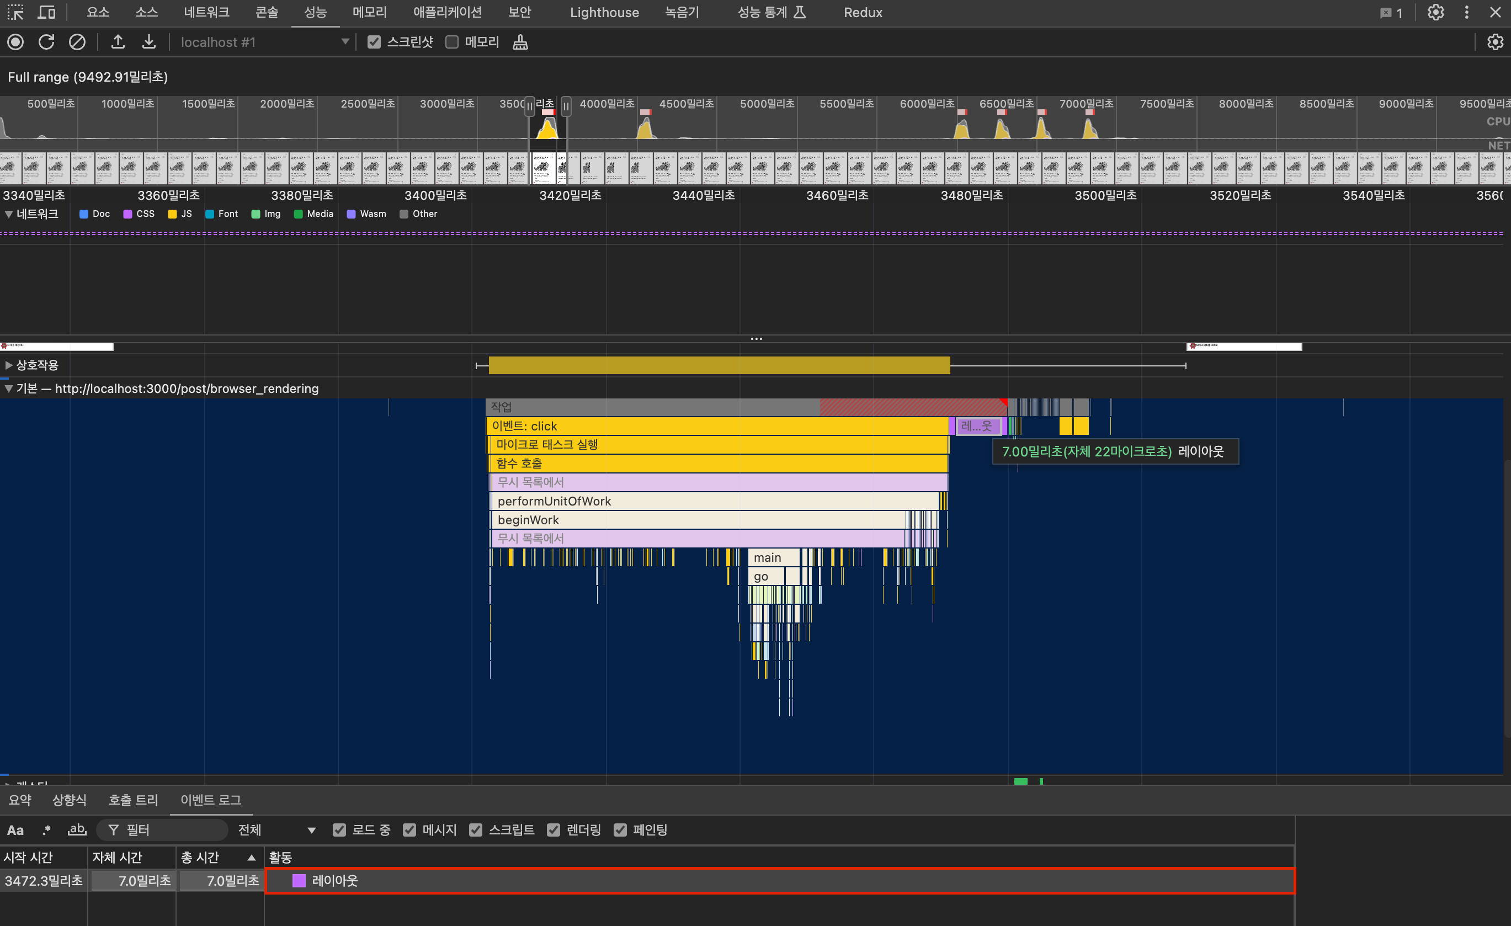Open the issues counter icon showing 1
Image resolution: width=1511 pixels, height=926 pixels.
point(1391,13)
